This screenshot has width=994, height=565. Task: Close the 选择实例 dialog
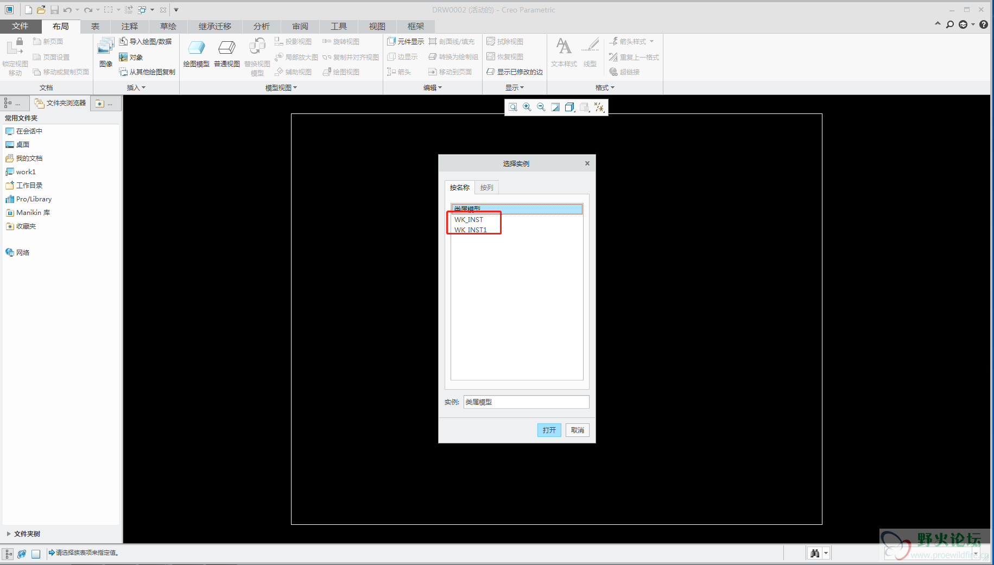point(587,163)
